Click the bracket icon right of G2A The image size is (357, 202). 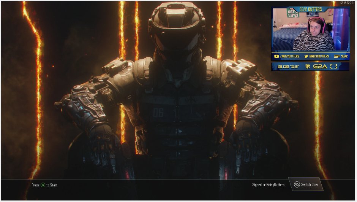coord(333,67)
